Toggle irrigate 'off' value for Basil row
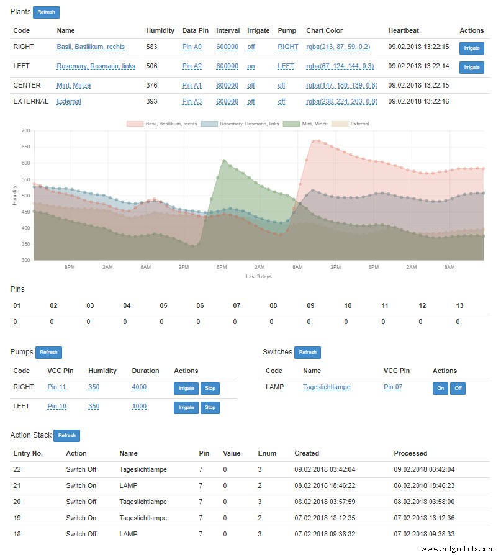Image resolution: width=501 pixels, height=555 pixels. tap(251, 47)
